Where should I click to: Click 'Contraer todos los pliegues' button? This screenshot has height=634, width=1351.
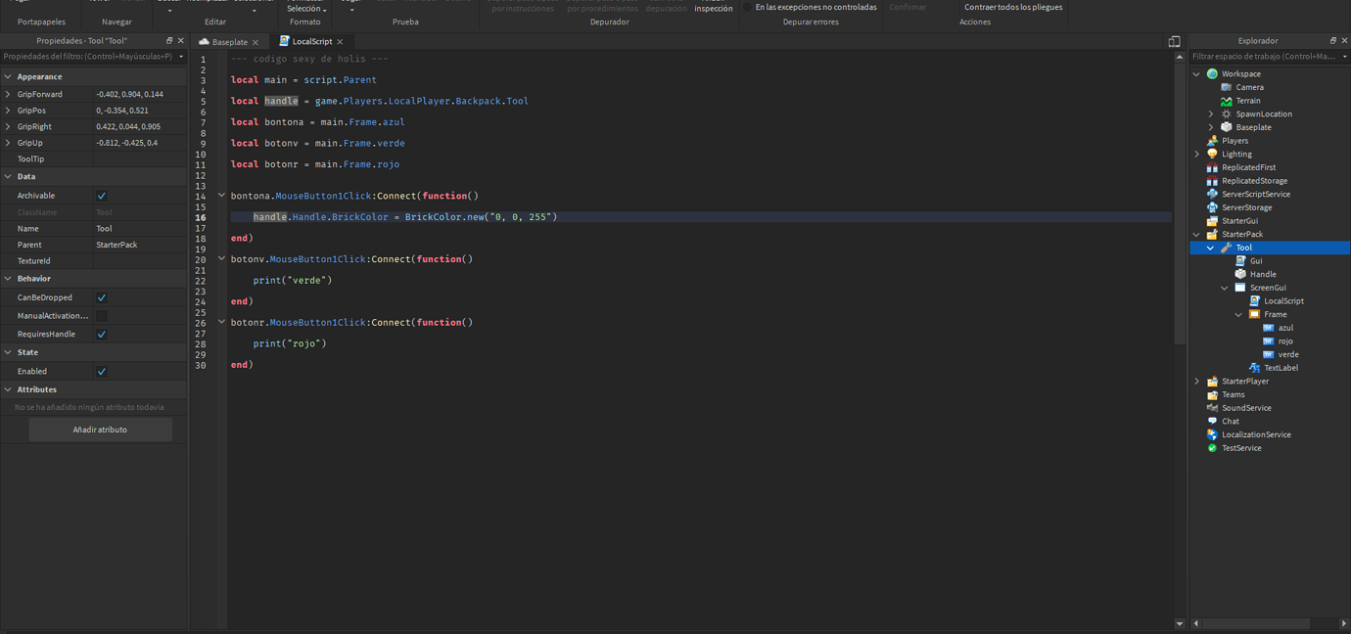[1013, 7]
